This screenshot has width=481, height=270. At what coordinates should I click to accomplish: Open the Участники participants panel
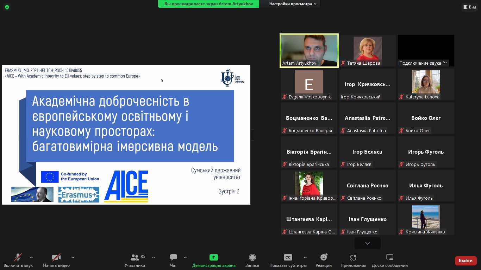click(x=135, y=261)
